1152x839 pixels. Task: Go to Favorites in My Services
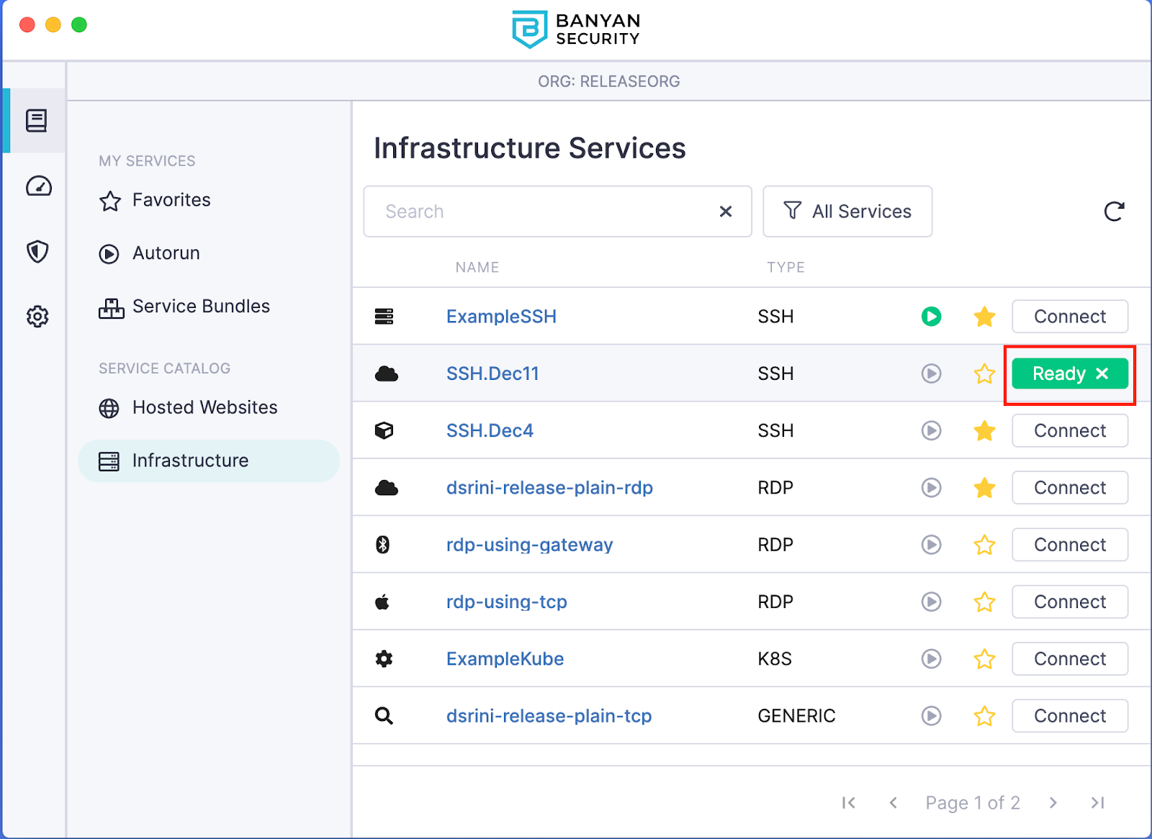[155, 200]
